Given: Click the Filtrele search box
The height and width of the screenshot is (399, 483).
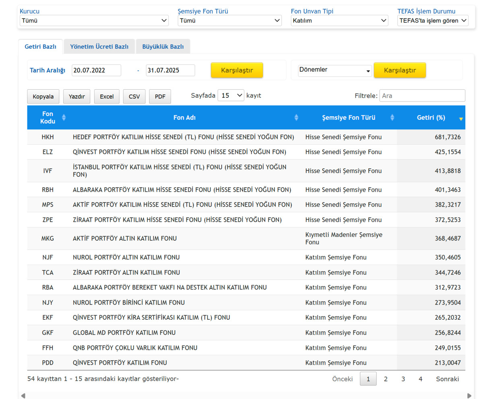Looking at the screenshot, I should click(422, 95).
